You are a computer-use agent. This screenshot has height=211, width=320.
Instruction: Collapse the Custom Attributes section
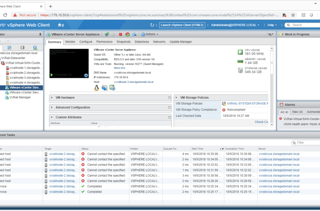click(x=52, y=117)
